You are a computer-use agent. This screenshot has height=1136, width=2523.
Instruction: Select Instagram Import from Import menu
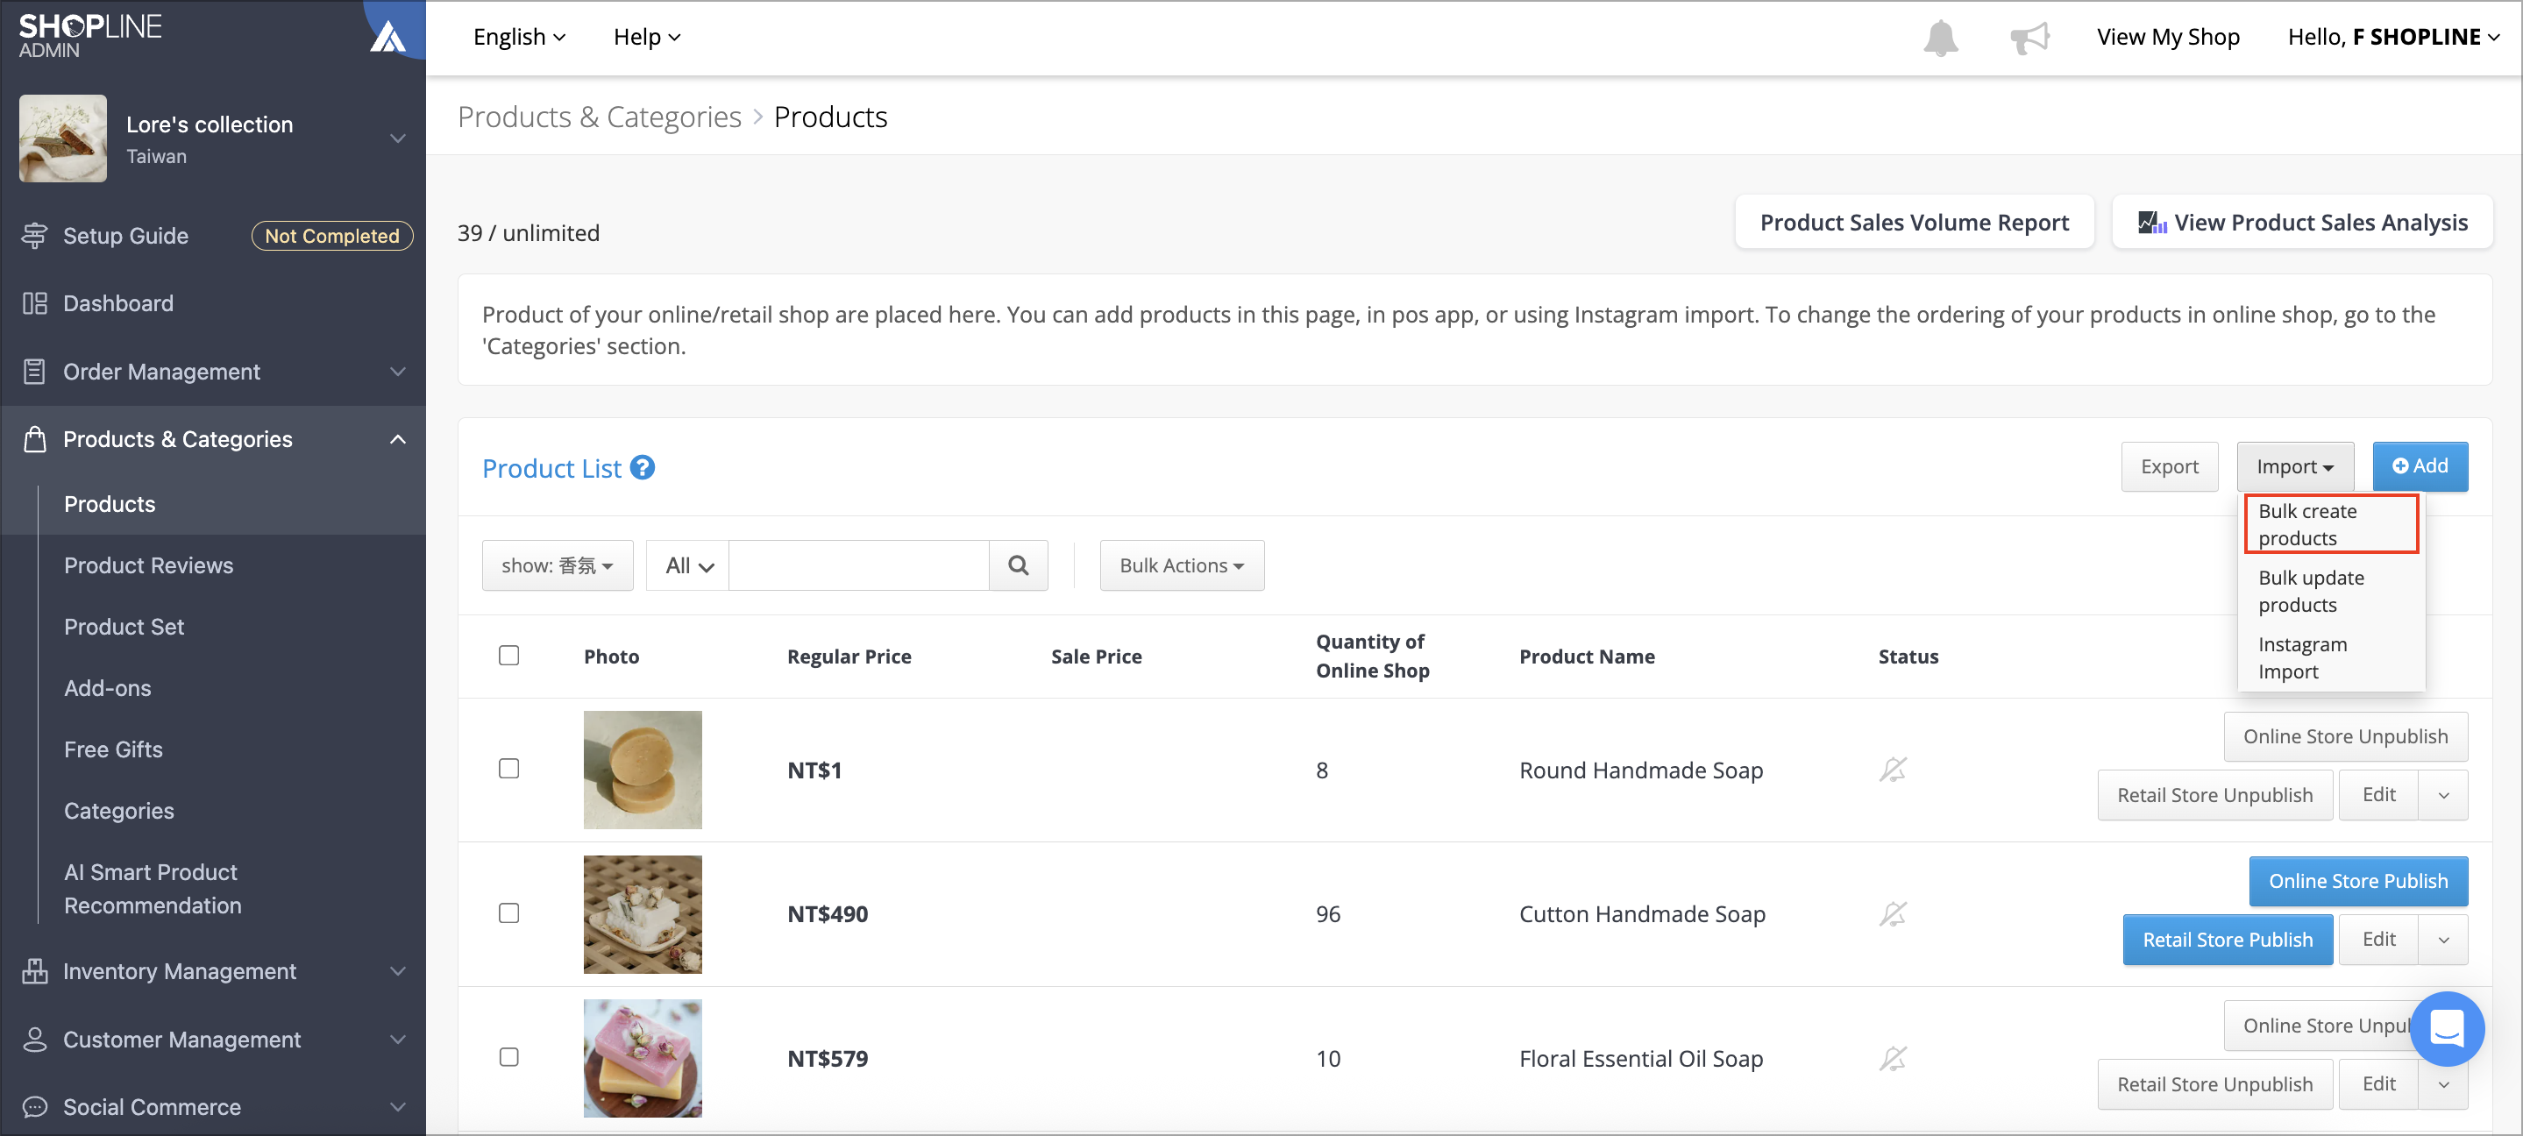pyautogui.click(x=2331, y=657)
